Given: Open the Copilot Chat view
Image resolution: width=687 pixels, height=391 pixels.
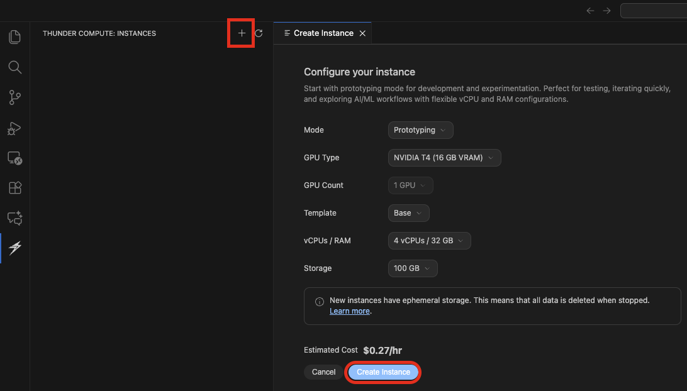Looking at the screenshot, I should point(14,218).
